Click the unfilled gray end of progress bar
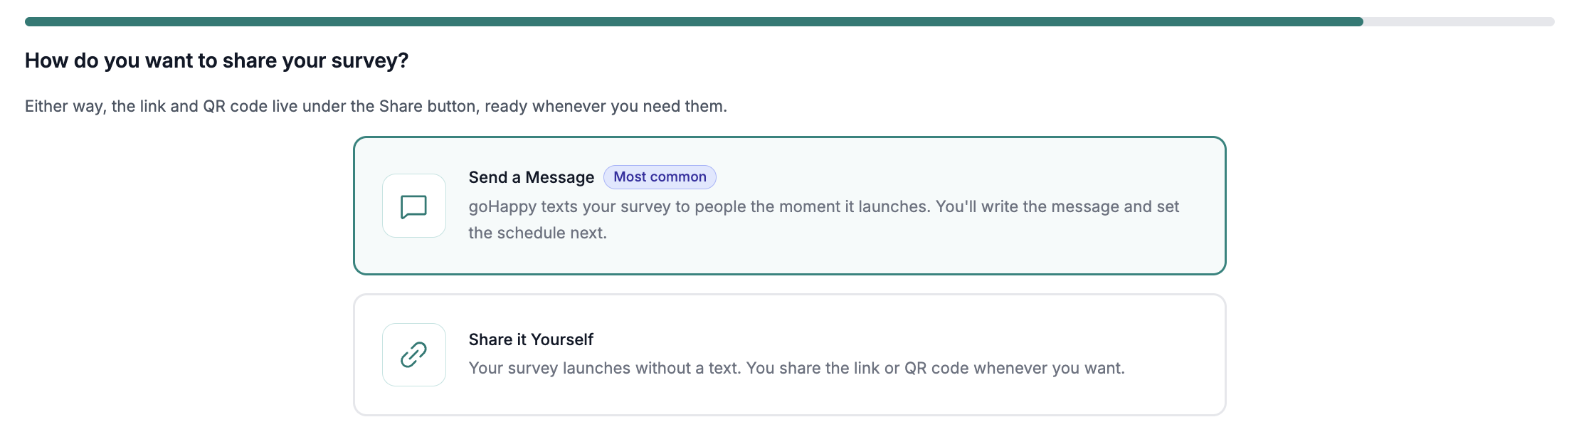Viewport: 1574px width, 427px height. pyautogui.click(x=1459, y=22)
